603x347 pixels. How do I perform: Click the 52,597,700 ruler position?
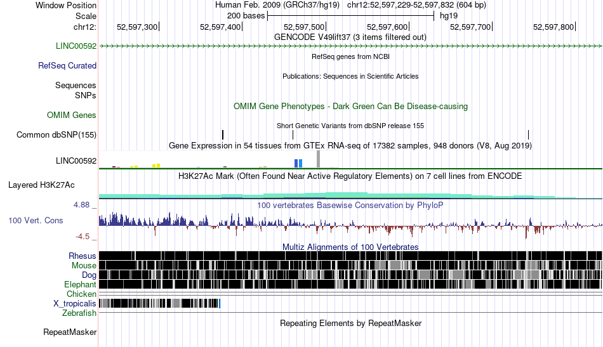tap(471, 27)
